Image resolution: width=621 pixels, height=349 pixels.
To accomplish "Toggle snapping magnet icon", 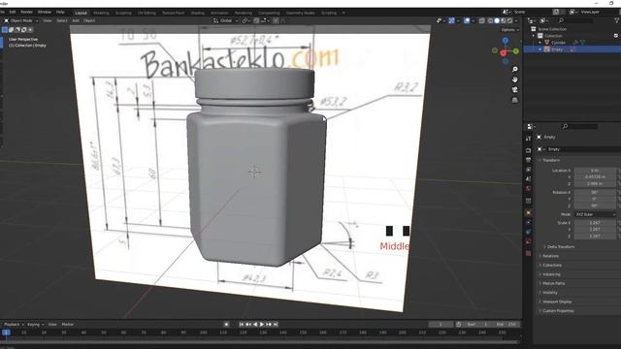I will coord(256,20).
